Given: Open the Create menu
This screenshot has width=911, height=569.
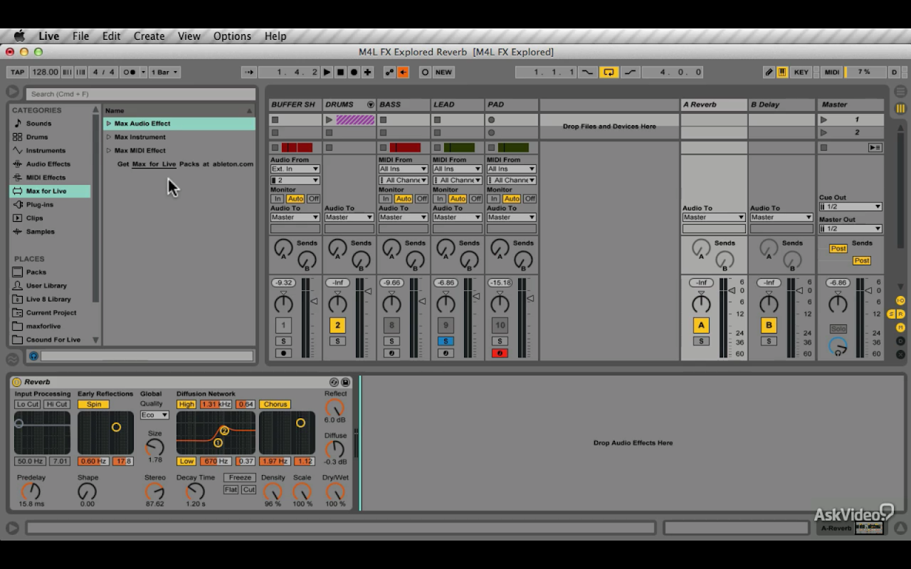Looking at the screenshot, I should (149, 36).
